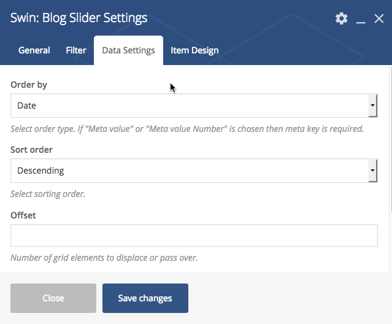The height and width of the screenshot is (324, 392).
Task: Click the Order by label
Action: tap(29, 85)
